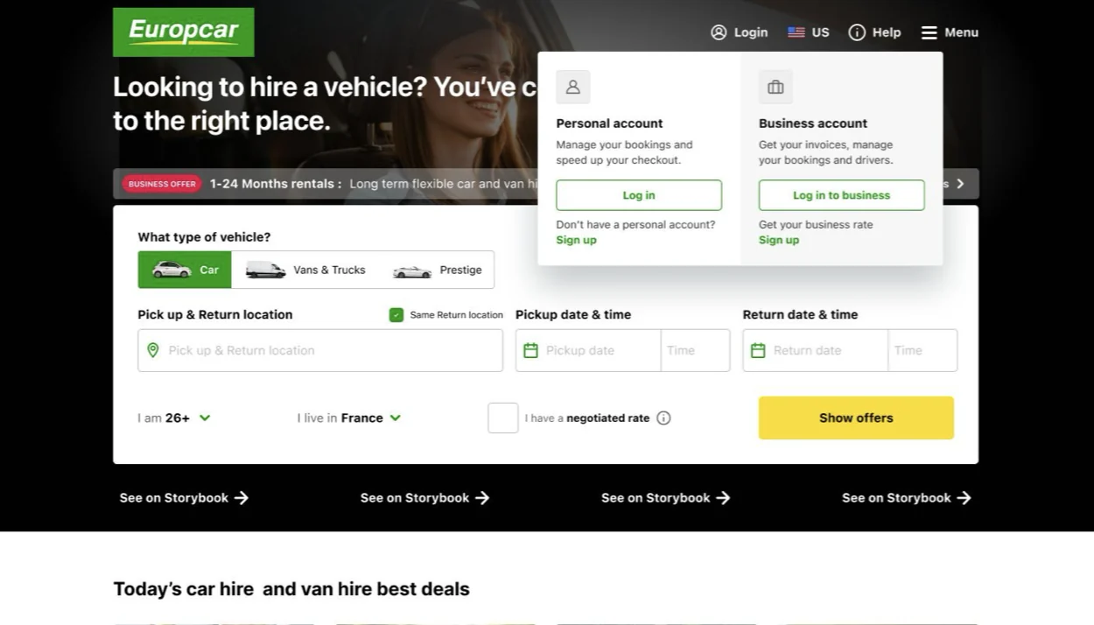
Task: Select the Vans & Trucks tab
Action: coord(305,270)
